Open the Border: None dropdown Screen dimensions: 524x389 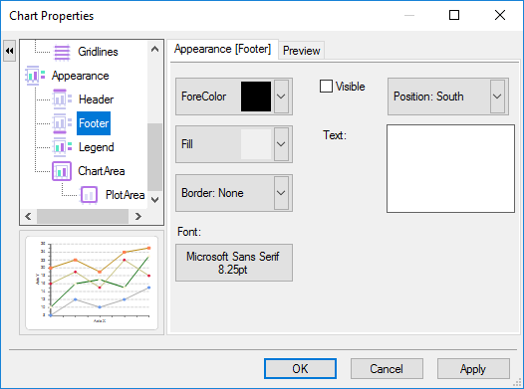(x=281, y=193)
